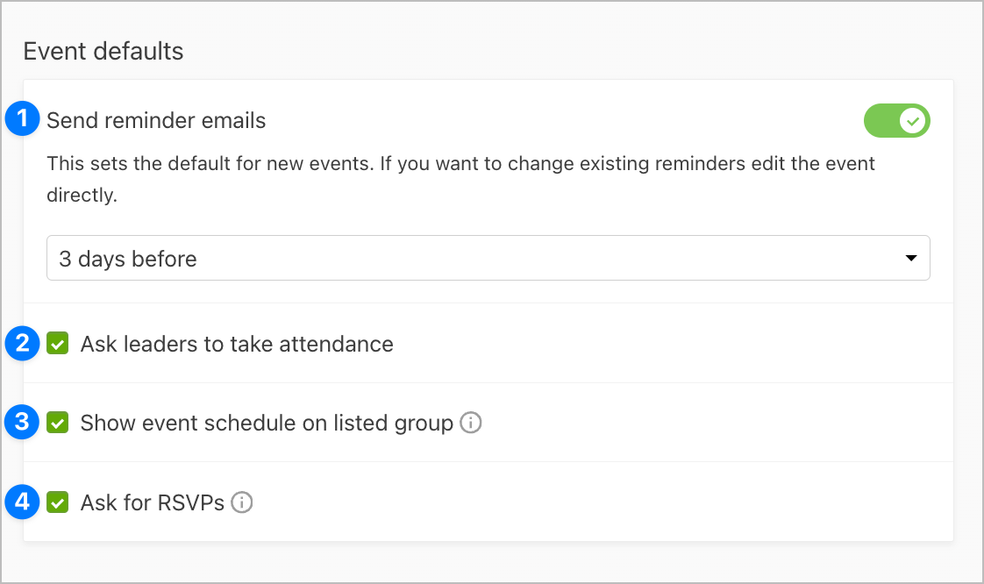
Task: Uncheck the Ask for RSVPs checkbox
Action: pos(58,502)
